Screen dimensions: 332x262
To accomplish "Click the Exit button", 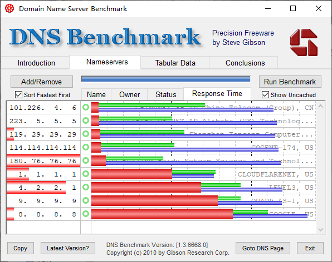I will pos(310,248).
